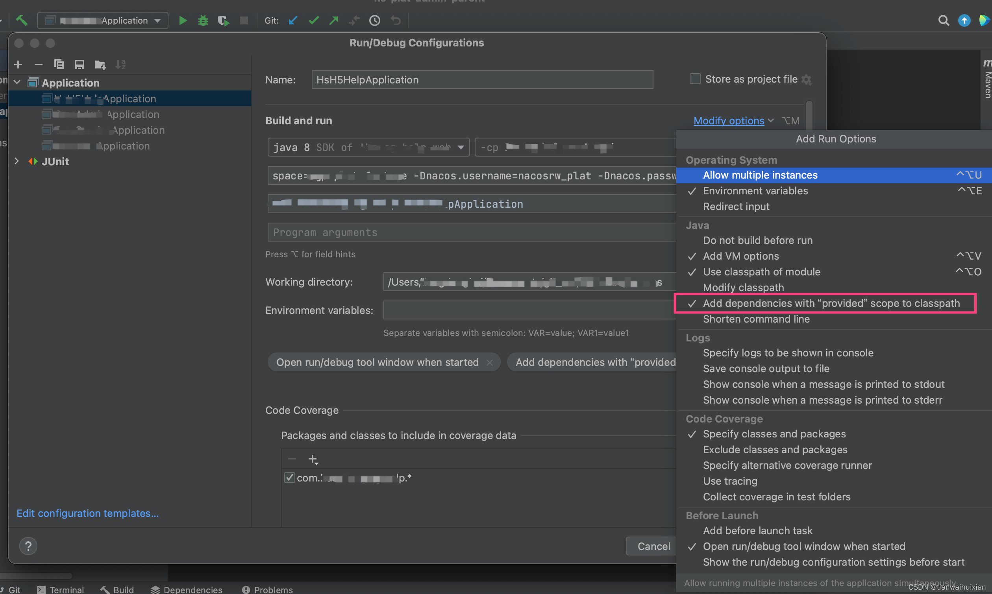Uncheck the com package under coverage data
This screenshot has height=594, width=992.
[x=290, y=477]
